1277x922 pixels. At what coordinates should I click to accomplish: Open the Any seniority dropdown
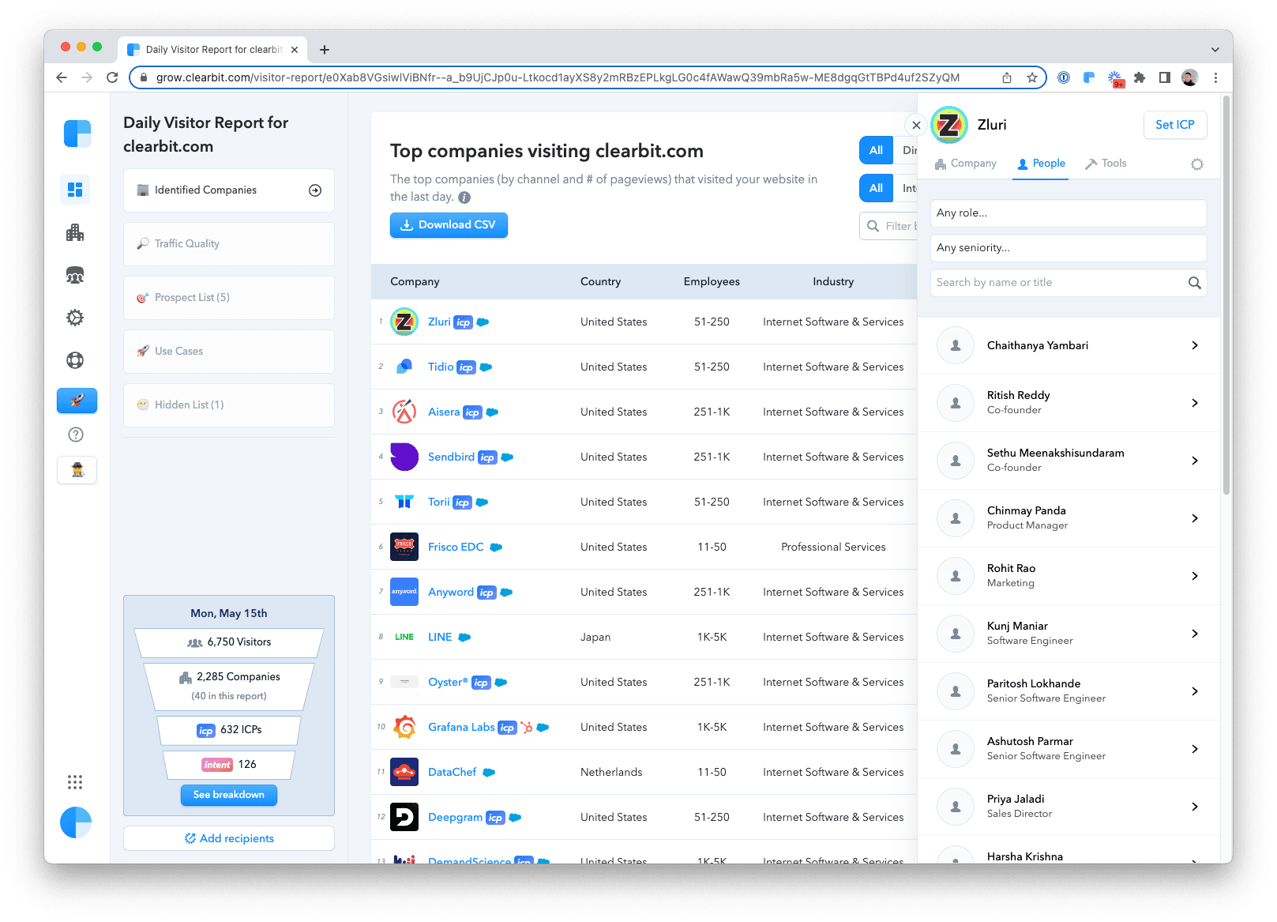[1069, 247]
